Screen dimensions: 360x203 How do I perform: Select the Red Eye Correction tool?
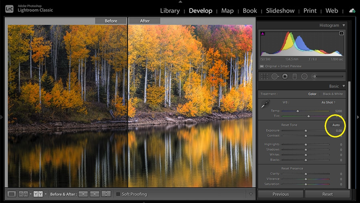coord(285,76)
